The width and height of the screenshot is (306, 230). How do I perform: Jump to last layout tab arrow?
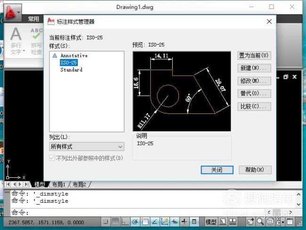coord(26,184)
